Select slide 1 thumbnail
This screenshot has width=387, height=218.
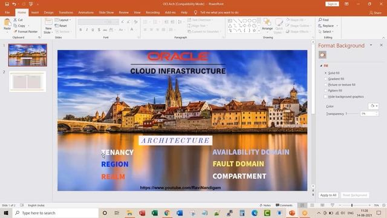point(28,55)
